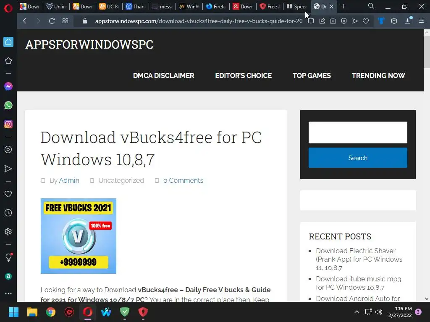430x322 pixels.
Task: Switch to the 'UC B' tab
Action: [109, 7]
